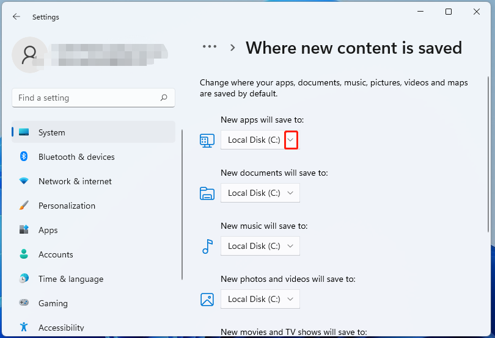Open Accessibility settings

pos(94,327)
